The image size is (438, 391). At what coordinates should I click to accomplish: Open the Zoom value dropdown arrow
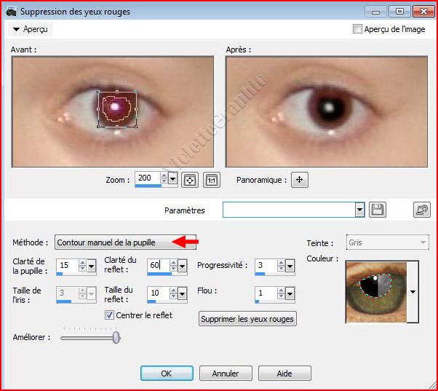point(172,179)
